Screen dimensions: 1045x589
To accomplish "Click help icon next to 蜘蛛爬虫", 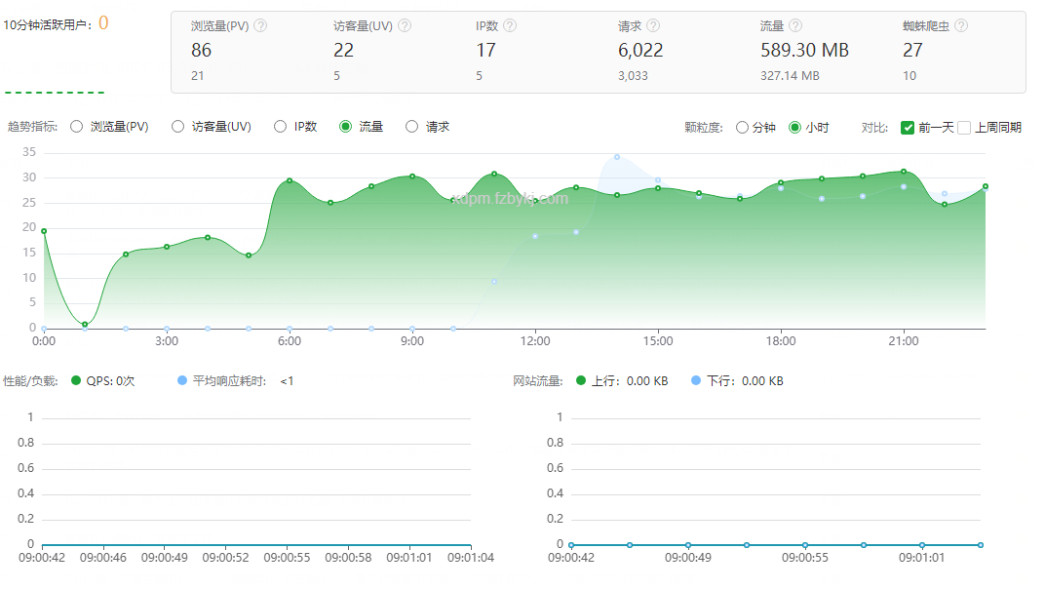I will [x=961, y=26].
